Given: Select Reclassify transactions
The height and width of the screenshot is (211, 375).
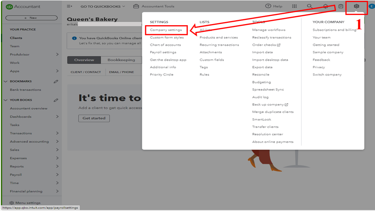Looking at the screenshot, I should (x=272, y=38).
